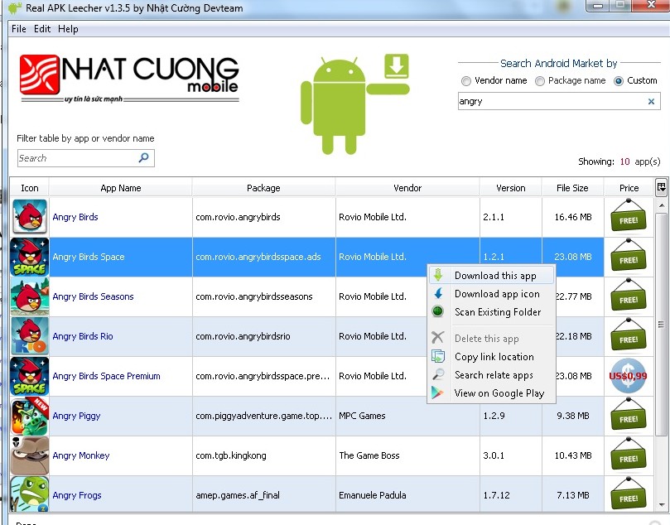Choose Download this app from context menu
The image size is (670, 525).
[x=491, y=276]
